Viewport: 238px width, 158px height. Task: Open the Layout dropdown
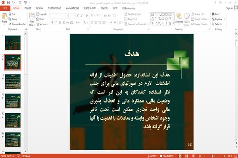pyautogui.click(x=42, y=14)
